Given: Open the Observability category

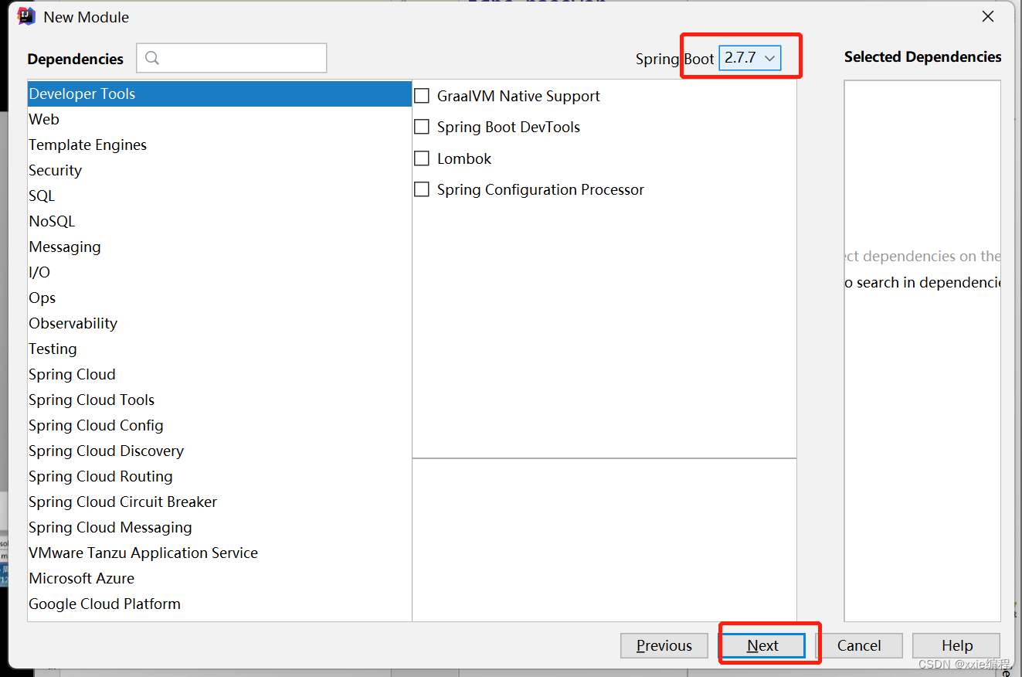Looking at the screenshot, I should (219, 323).
